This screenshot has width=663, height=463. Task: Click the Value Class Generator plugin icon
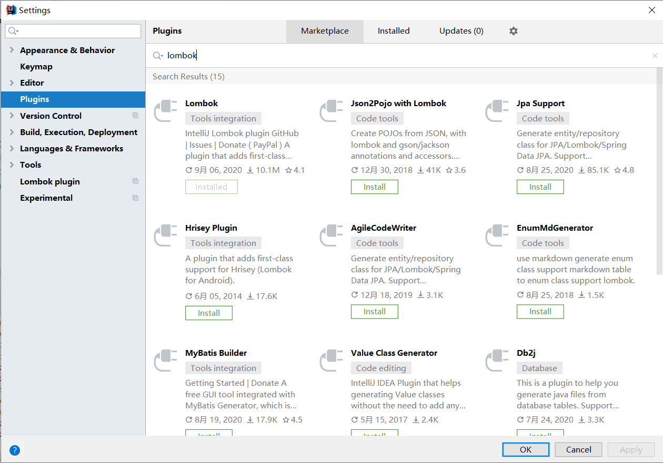click(331, 361)
